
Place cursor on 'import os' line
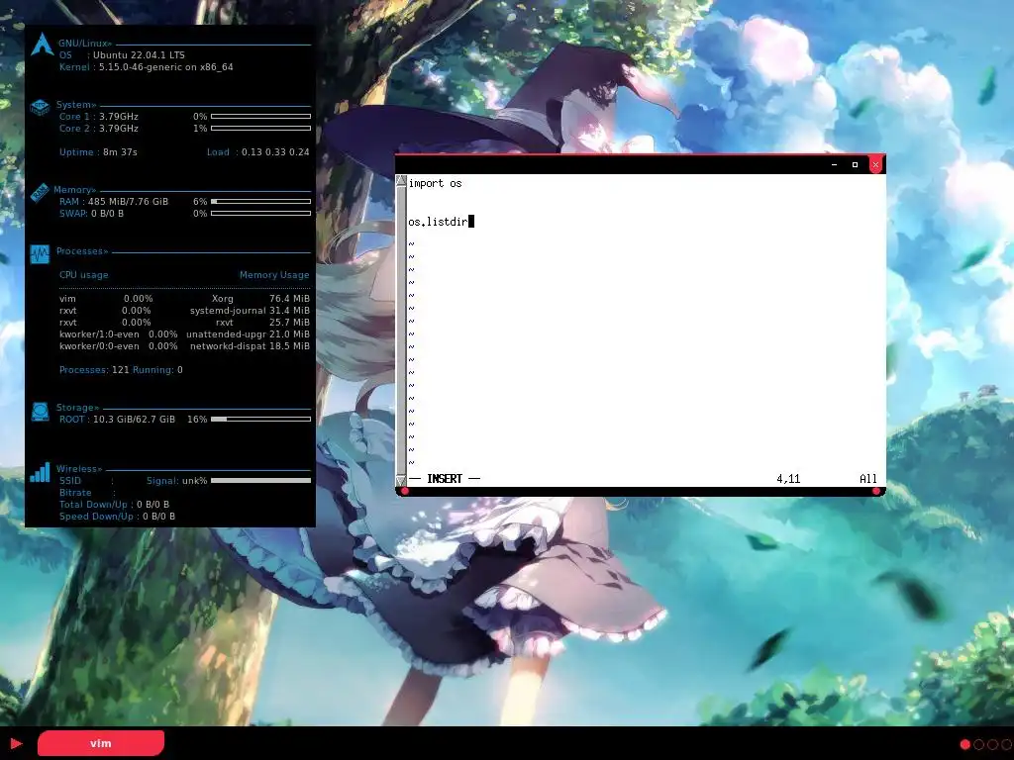(436, 183)
